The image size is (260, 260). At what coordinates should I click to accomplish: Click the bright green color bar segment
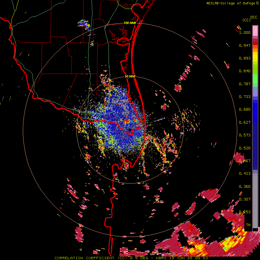point(255,79)
